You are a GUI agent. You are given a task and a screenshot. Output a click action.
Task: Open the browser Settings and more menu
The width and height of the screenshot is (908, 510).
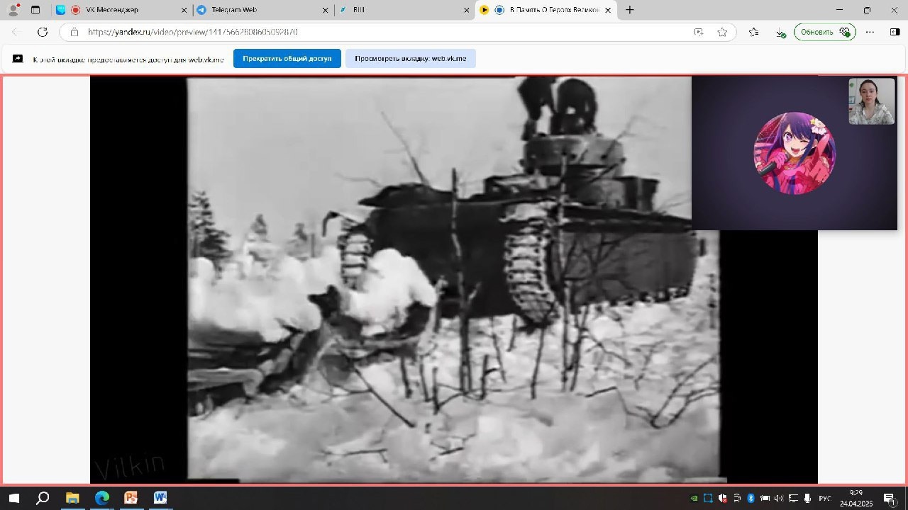(x=870, y=32)
